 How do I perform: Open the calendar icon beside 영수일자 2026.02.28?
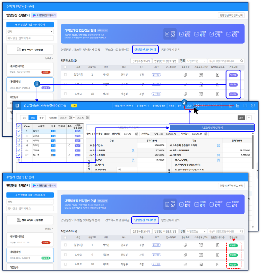click(x=206, y=134)
